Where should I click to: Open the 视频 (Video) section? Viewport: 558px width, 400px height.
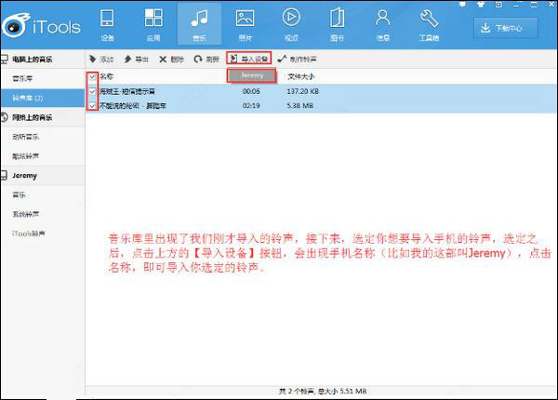click(291, 24)
